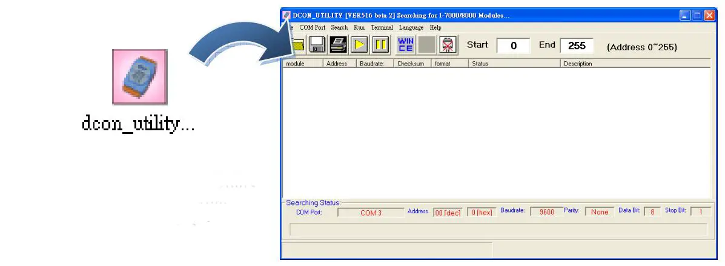Screen dimensions: 725x266
Task: Click the WIN CE toolbar icon
Action: click(406, 45)
